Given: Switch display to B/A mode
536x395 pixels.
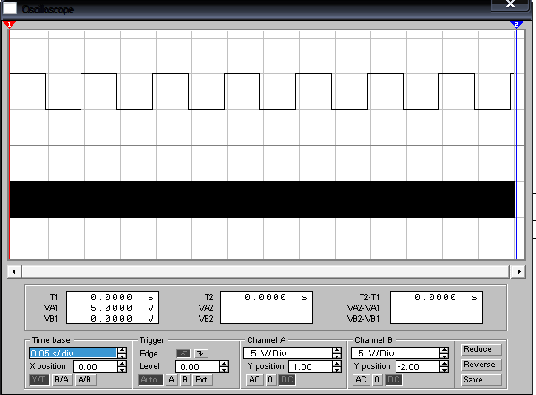Looking at the screenshot, I should (62, 380).
